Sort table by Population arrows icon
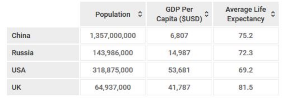This screenshot has height=99, width=282. coord(140,14)
